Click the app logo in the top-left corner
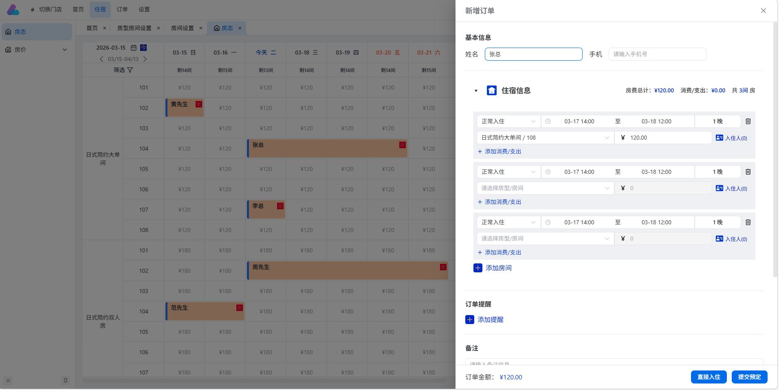Image resolution: width=779 pixels, height=390 pixels. click(x=13, y=9)
